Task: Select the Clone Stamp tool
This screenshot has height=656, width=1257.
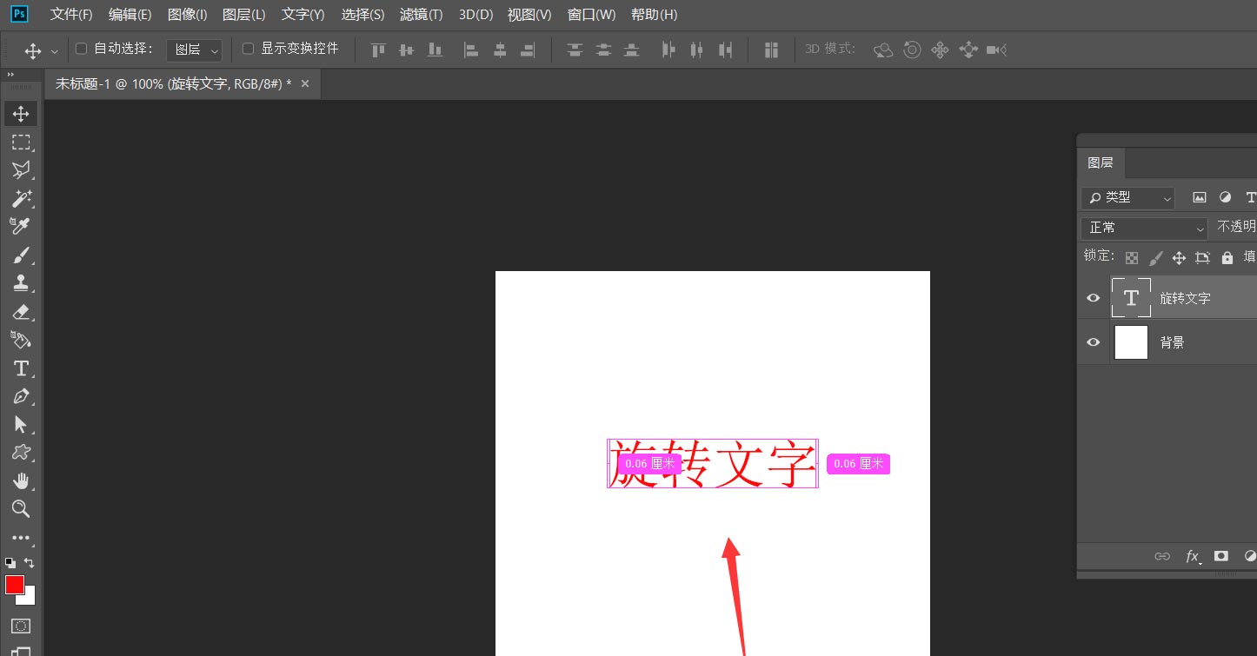Action: pyautogui.click(x=21, y=282)
